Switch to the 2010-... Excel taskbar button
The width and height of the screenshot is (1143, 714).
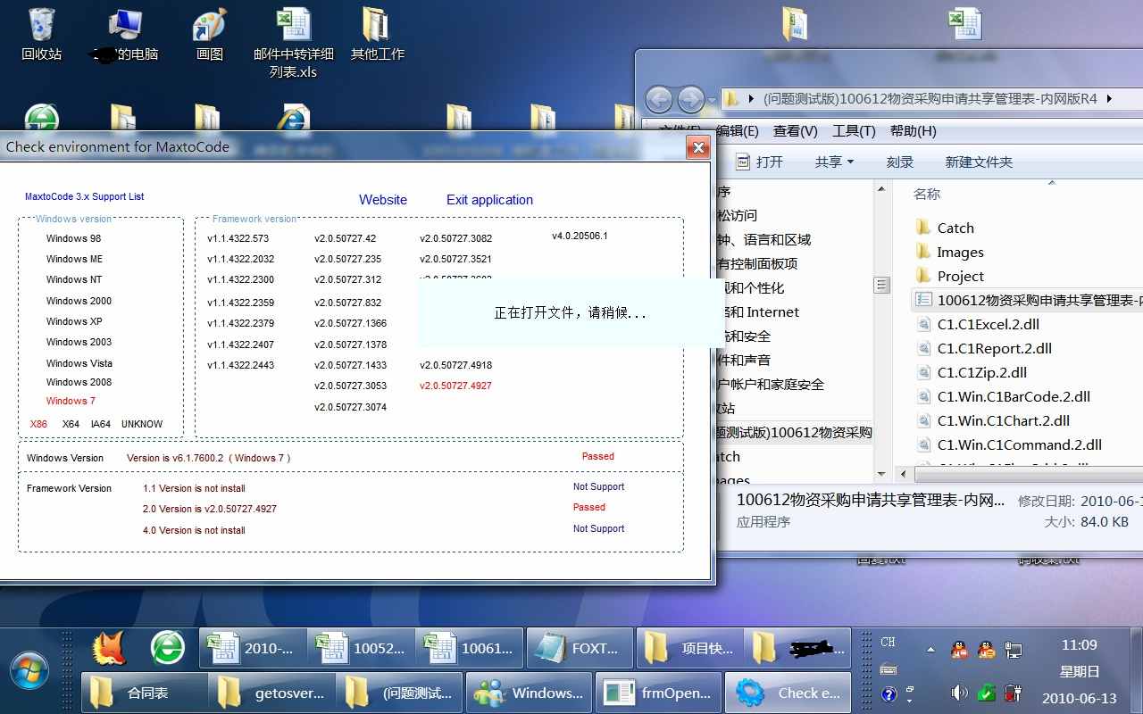click(x=252, y=649)
